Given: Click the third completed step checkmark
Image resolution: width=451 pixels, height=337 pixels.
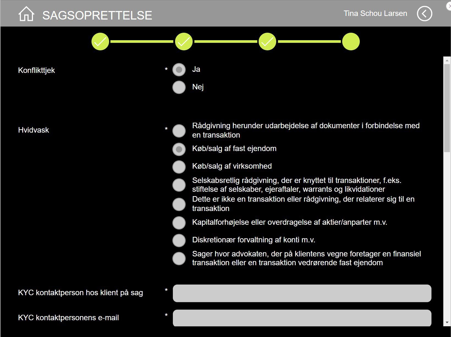Looking at the screenshot, I should pyautogui.click(x=267, y=42).
